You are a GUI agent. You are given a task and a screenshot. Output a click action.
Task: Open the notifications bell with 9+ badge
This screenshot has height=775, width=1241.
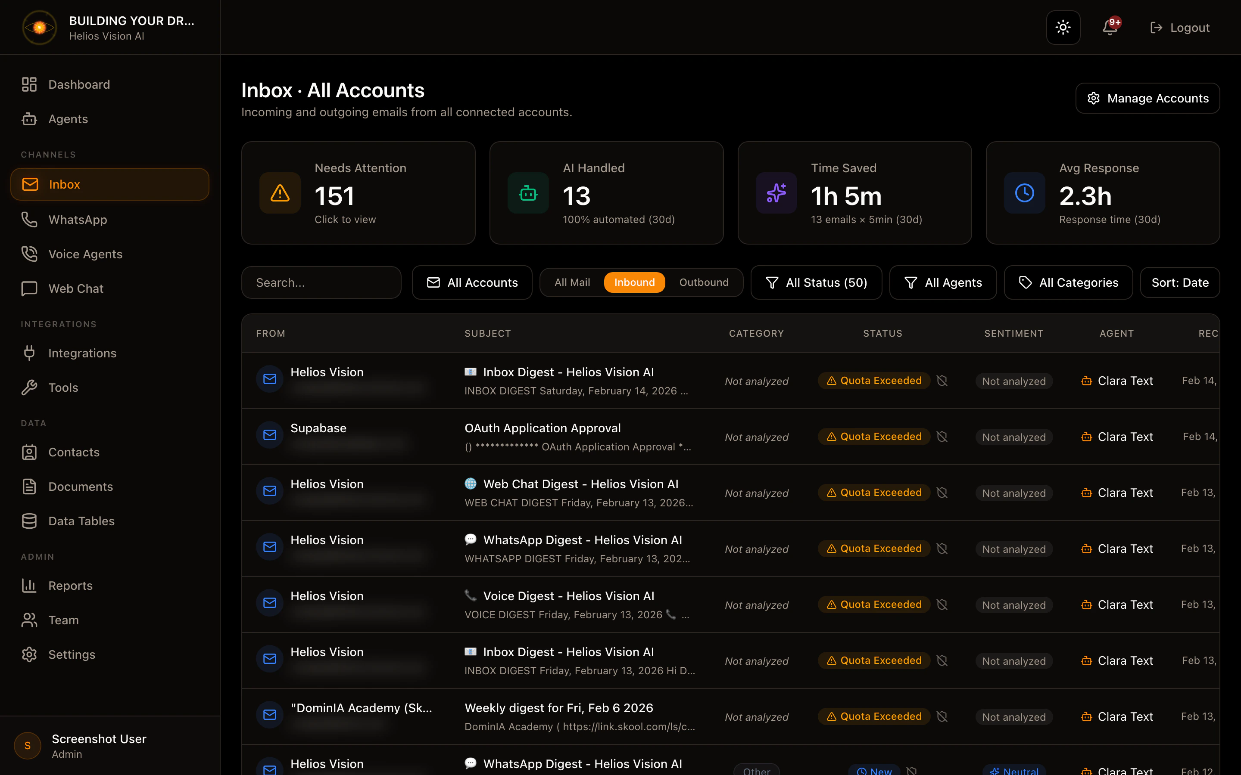click(x=1110, y=28)
